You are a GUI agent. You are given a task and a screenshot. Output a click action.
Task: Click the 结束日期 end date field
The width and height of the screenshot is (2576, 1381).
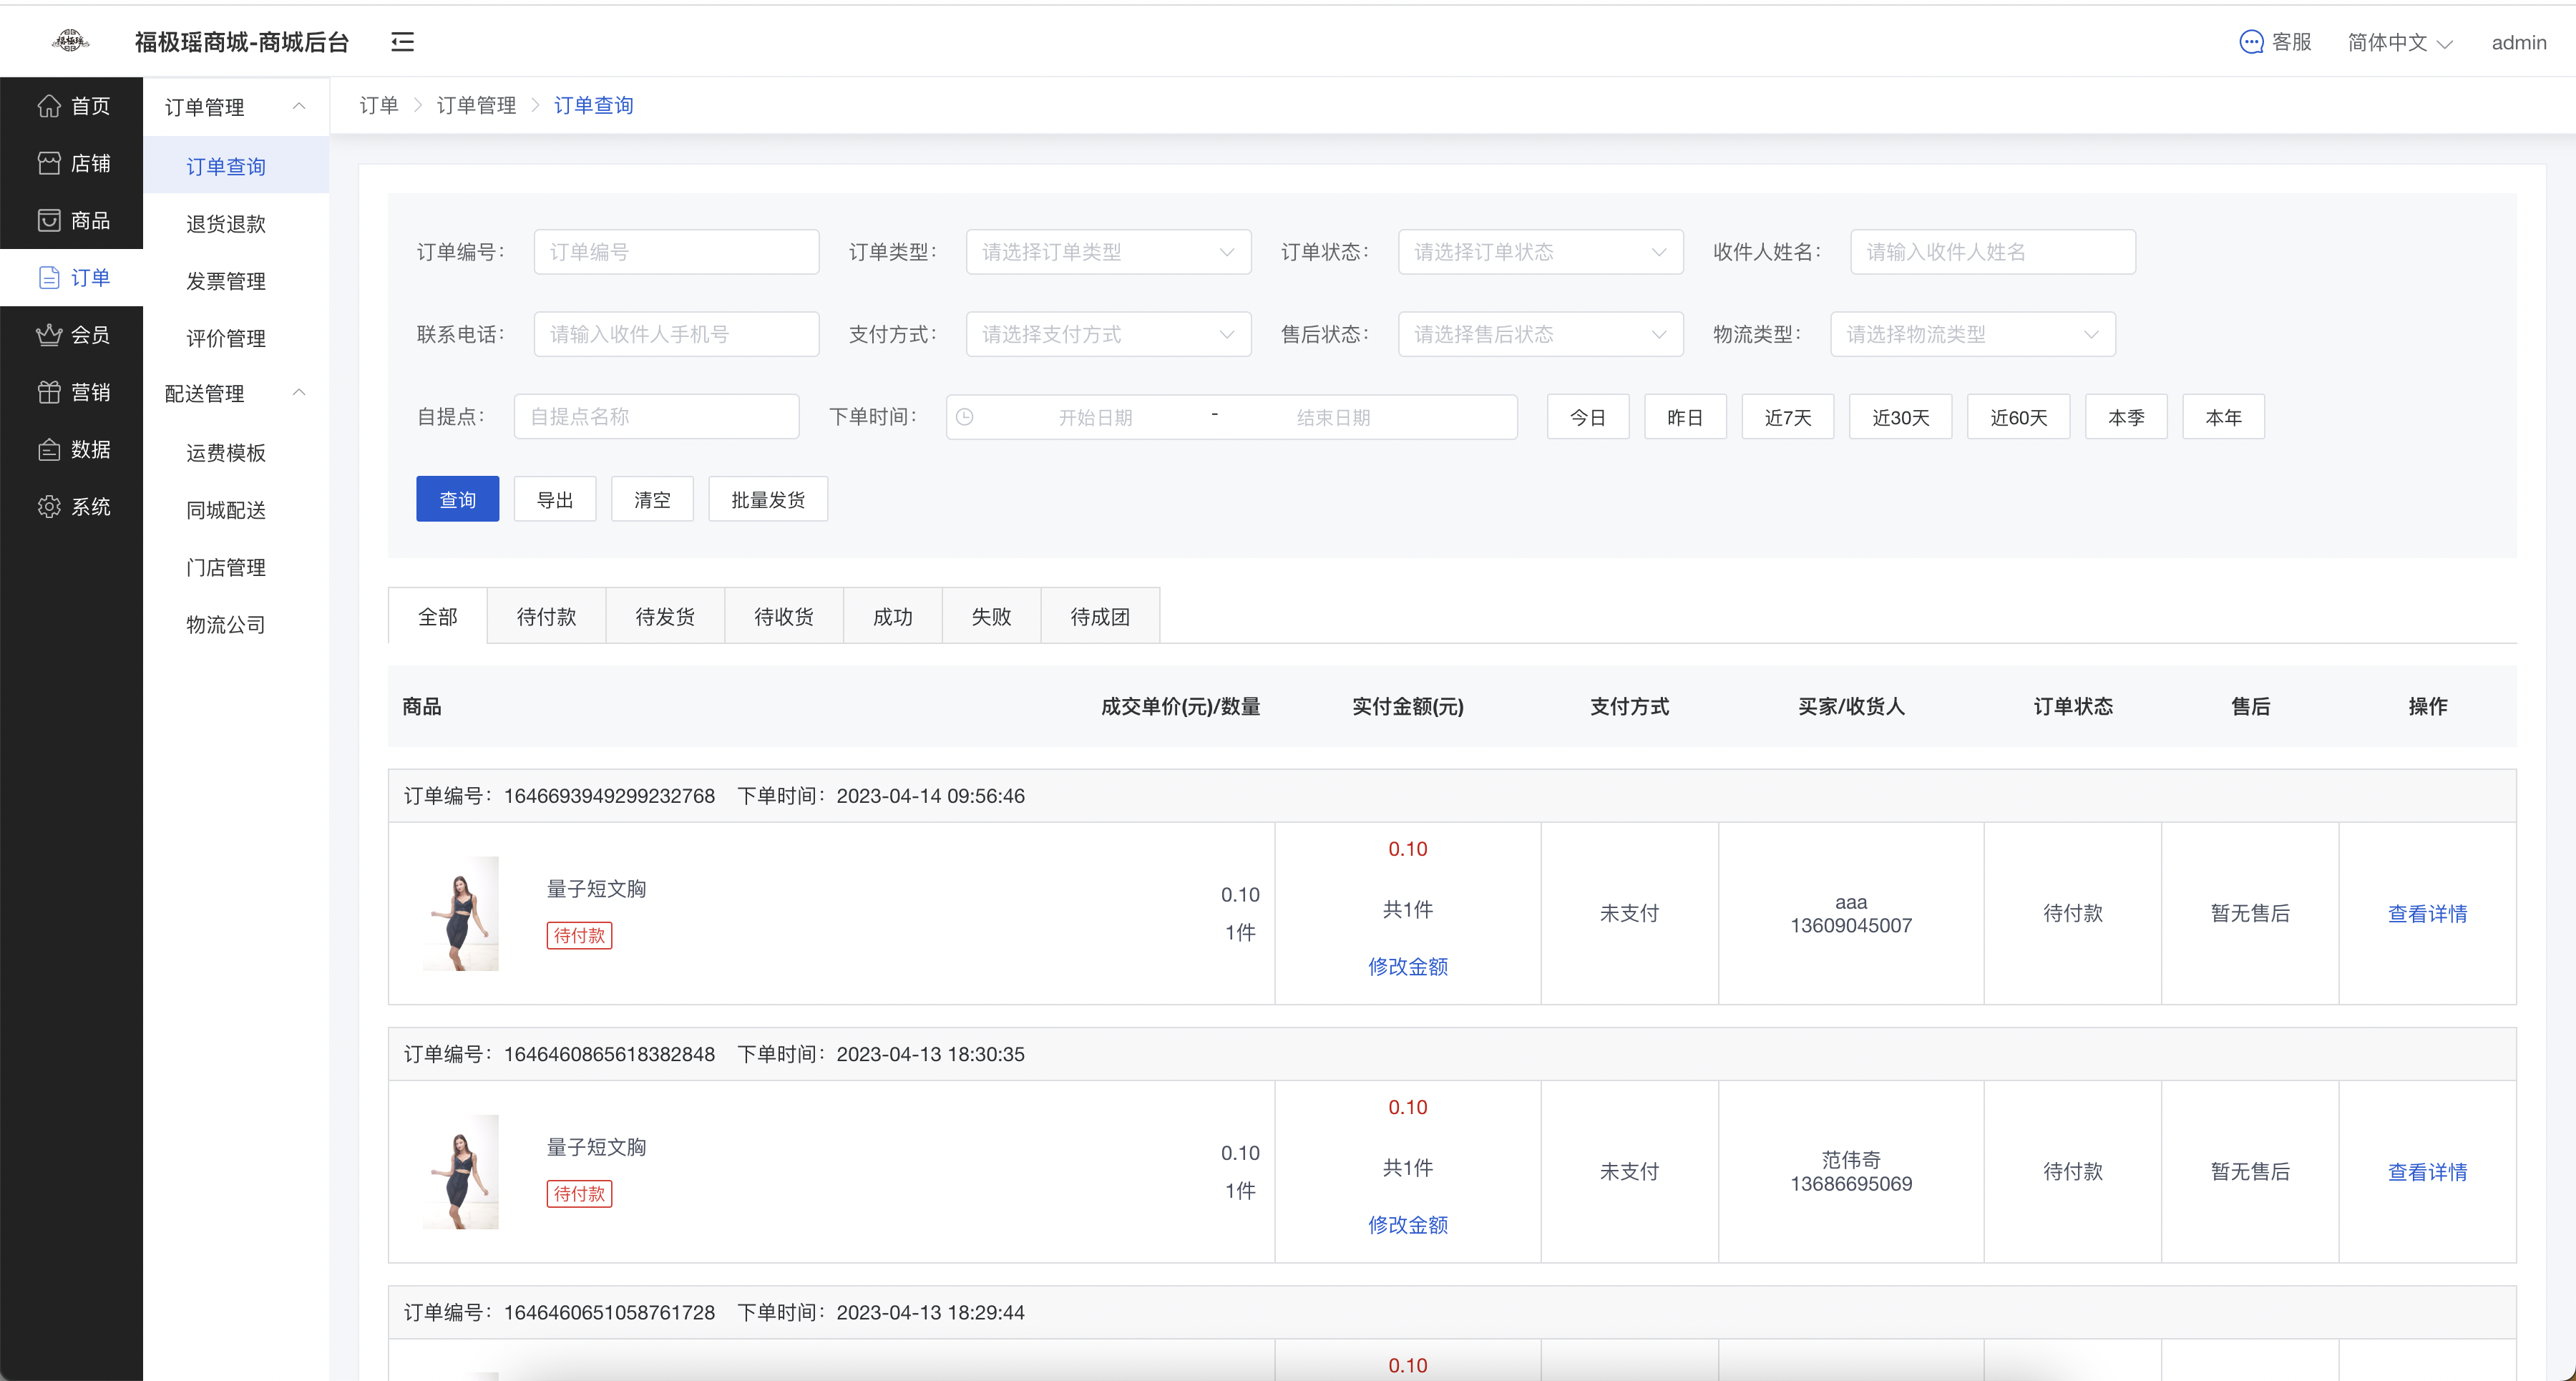[x=1333, y=417]
